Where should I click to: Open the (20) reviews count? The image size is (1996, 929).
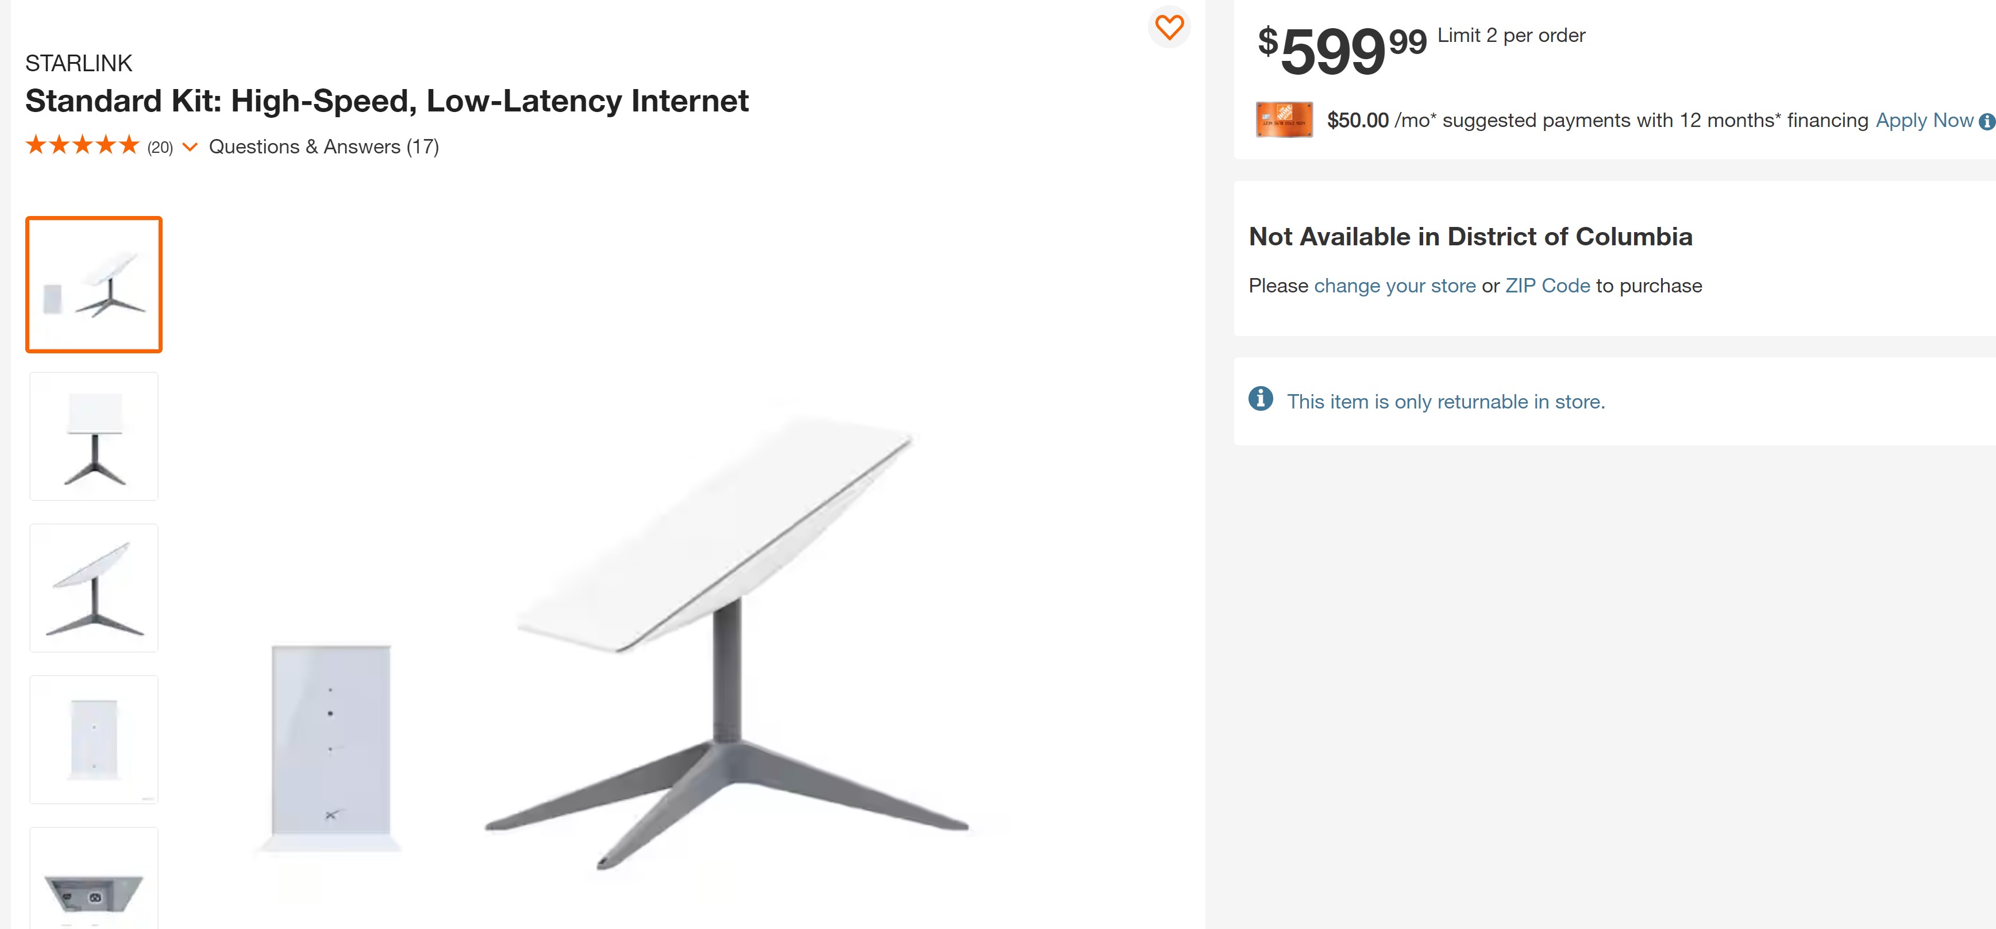(x=160, y=147)
